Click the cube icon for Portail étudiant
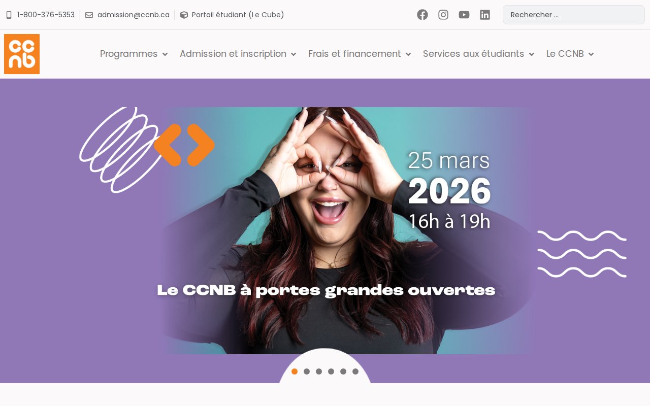 coord(184,15)
